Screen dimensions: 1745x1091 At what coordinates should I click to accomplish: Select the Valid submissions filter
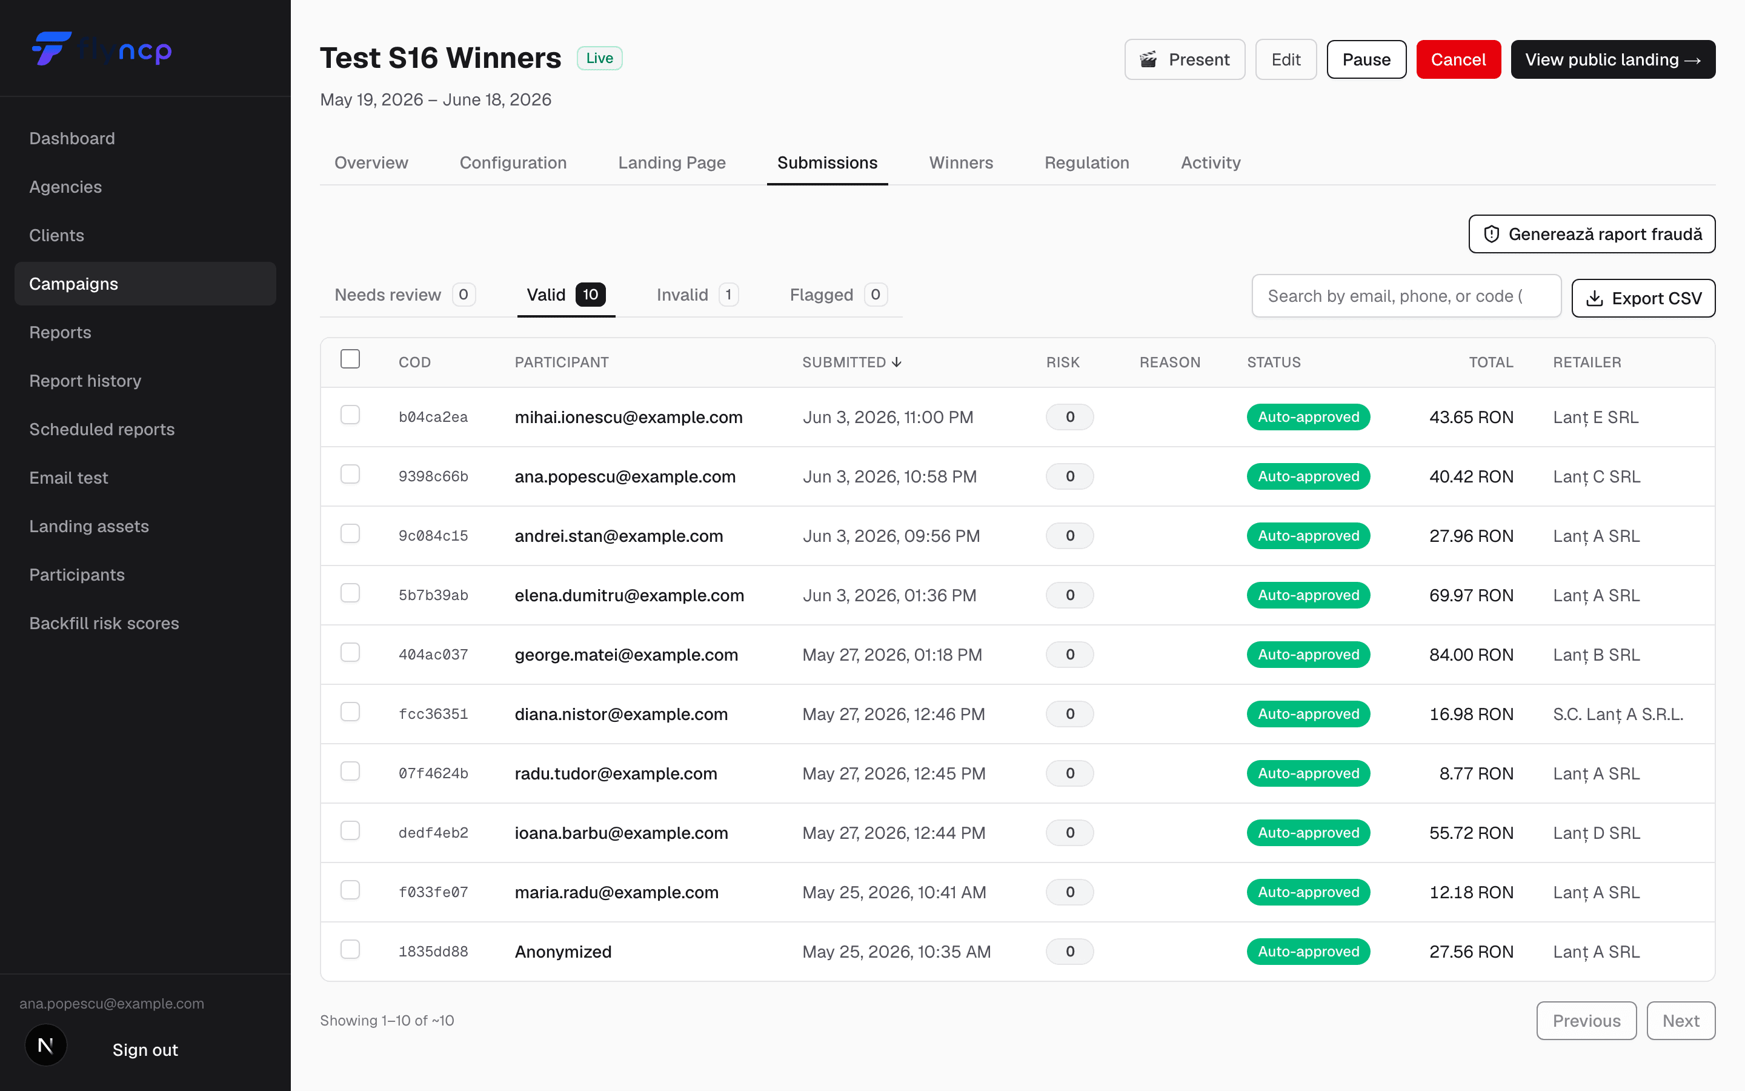pyautogui.click(x=566, y=295)
